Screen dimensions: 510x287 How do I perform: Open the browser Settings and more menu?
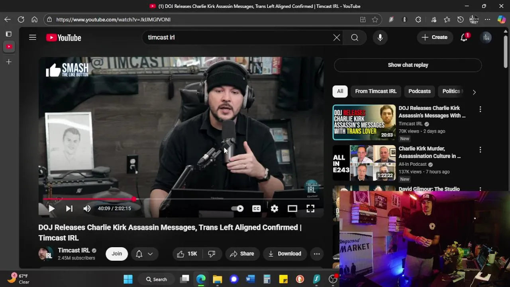(488, 20)
